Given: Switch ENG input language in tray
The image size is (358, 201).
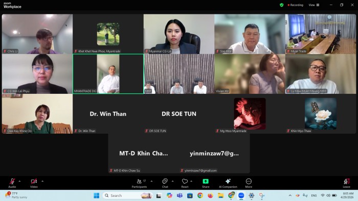Looking at the screenshot, I should pos(314,195).
